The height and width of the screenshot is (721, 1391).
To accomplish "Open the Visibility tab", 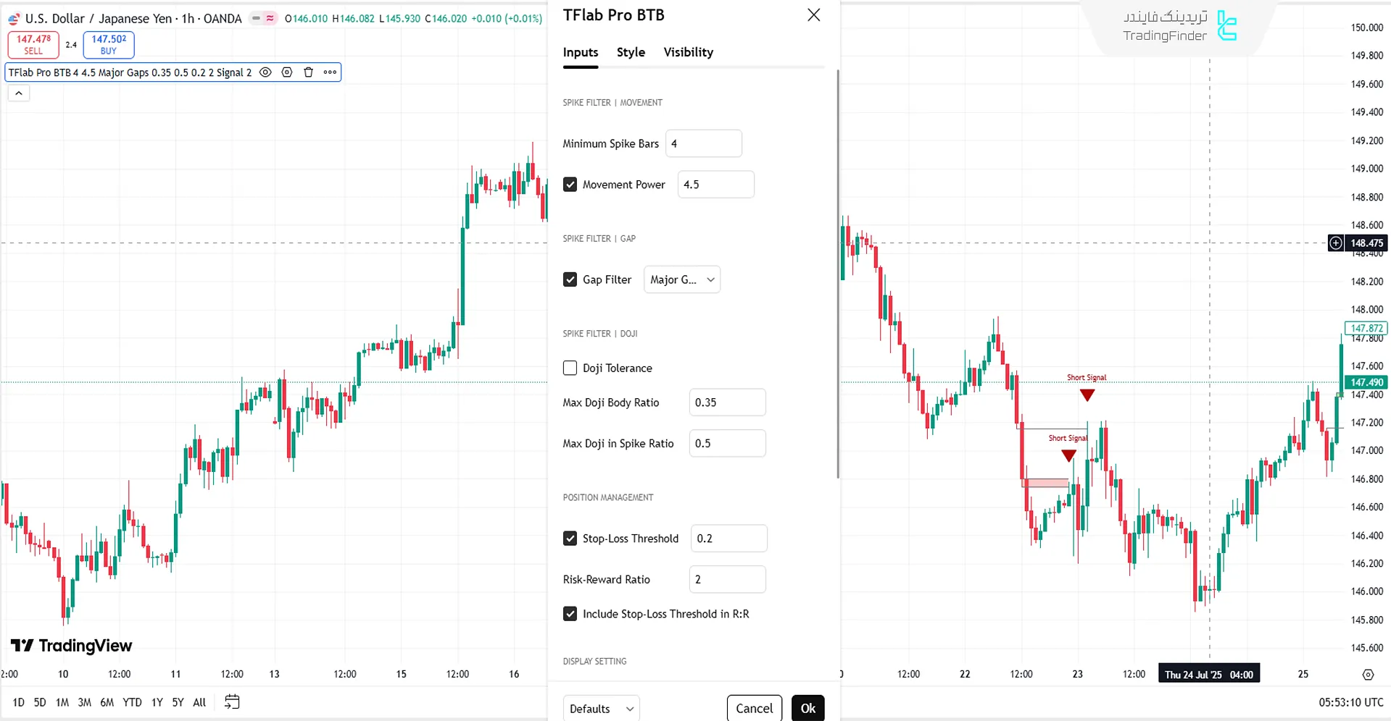I will point(687,52).
